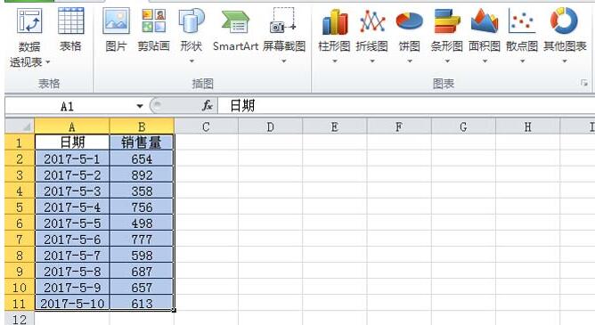Click the cell with value 613
The width and height of the screenshot is (595, 325).
click(142, 304)
